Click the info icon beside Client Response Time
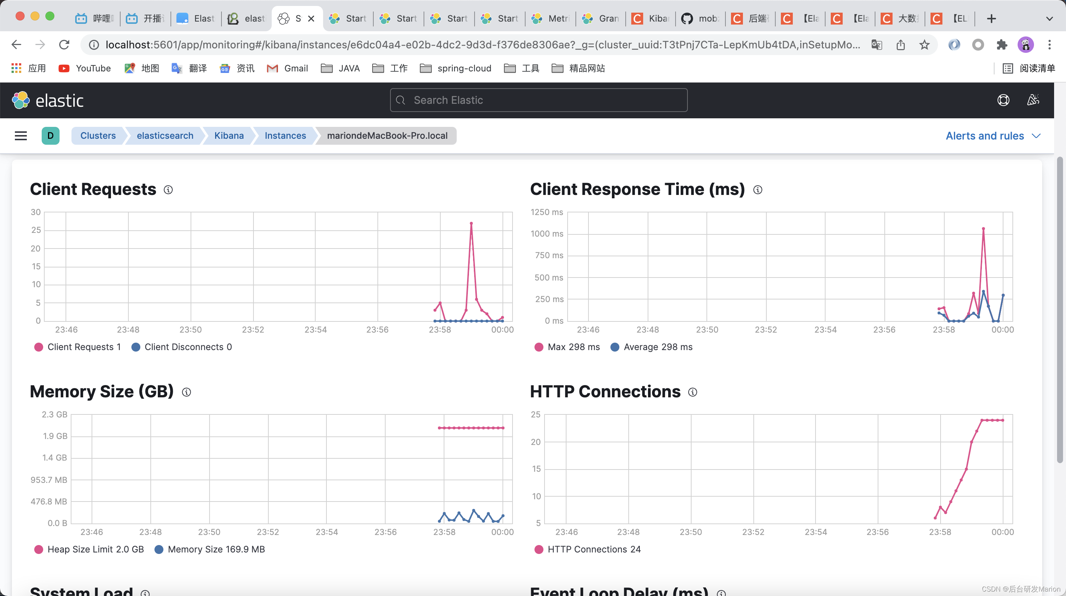Viewport: 1066px width, 596px height. pos(757,190)
